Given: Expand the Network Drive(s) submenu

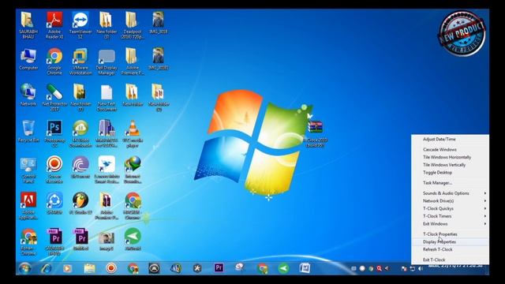Looking at the screenshot, I should (451, 201).
